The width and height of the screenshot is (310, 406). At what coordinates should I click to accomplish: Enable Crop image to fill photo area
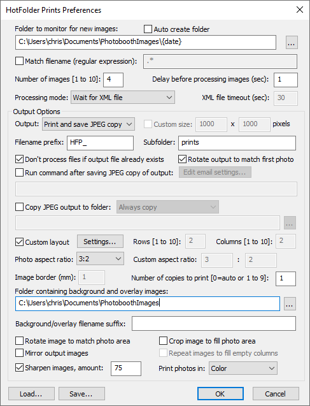163,341
